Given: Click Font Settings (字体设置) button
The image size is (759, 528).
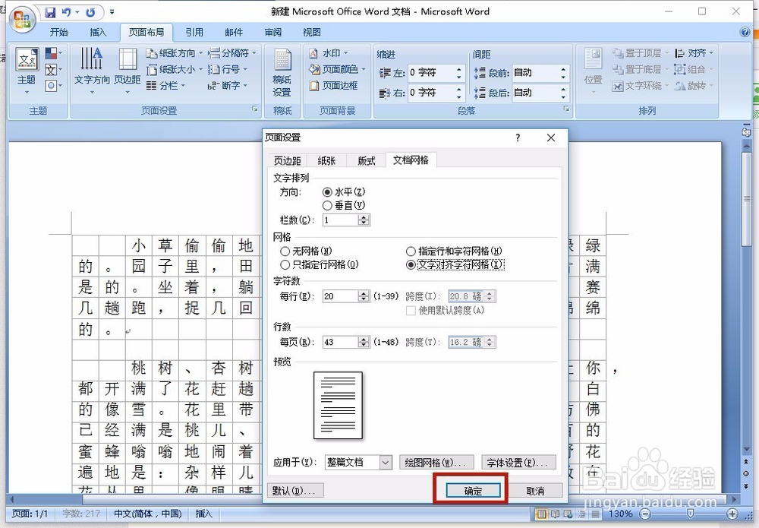Looking at the screenshot, I should tap(518, 463).
